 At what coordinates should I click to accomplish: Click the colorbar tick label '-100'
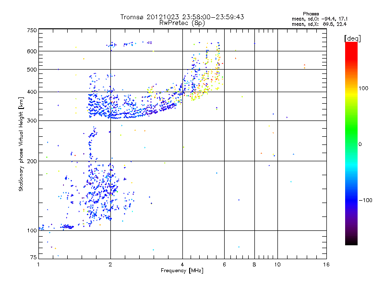pyautogui.click(x=366, y=200)
